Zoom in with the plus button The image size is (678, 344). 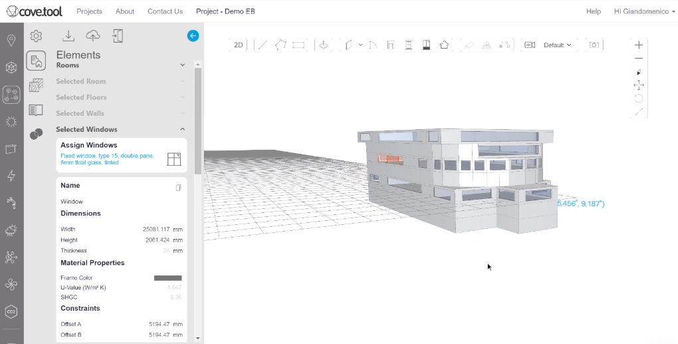639,45
